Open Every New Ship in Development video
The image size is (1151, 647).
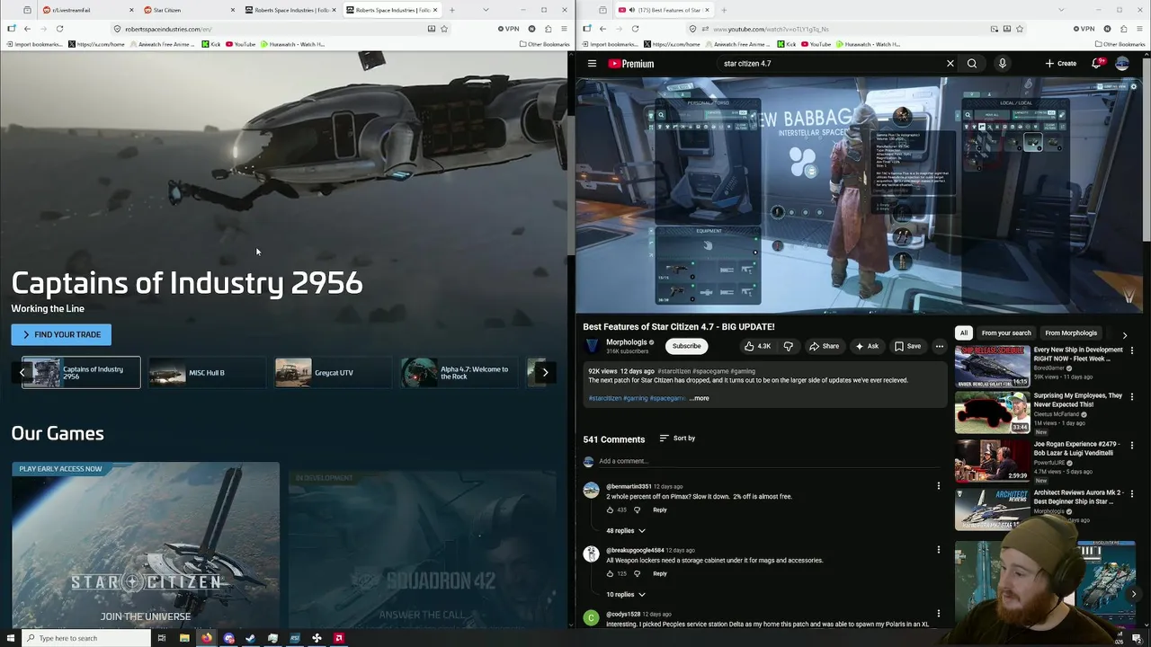point(992,365)
